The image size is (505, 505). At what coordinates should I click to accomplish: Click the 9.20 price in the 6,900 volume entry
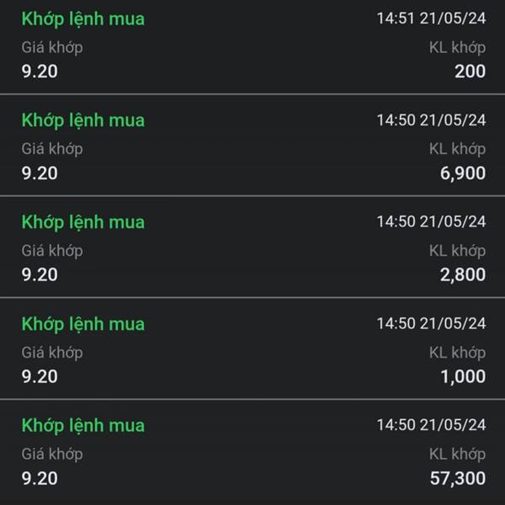click(x=40, y=173)
